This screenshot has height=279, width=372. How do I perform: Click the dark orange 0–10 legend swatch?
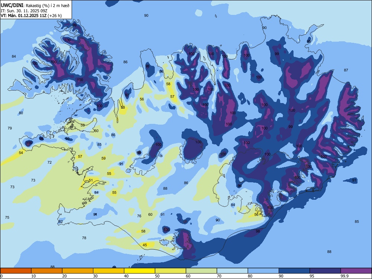pos(16,271)
